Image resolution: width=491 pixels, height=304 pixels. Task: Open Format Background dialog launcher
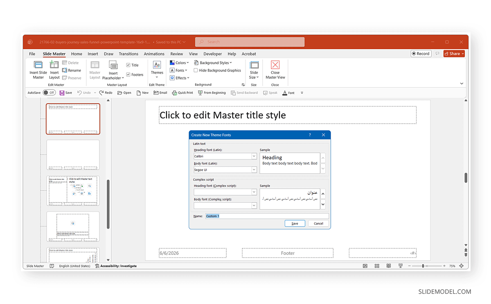[243, 85]
